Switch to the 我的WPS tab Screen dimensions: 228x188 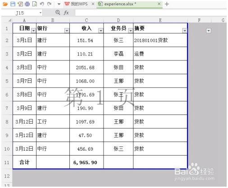pos(76,4)
